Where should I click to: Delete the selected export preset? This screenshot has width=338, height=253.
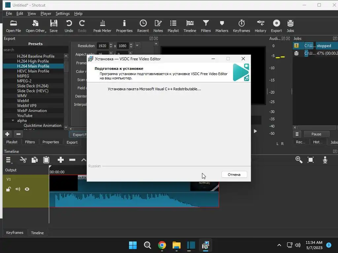click(x=18, y=134)
